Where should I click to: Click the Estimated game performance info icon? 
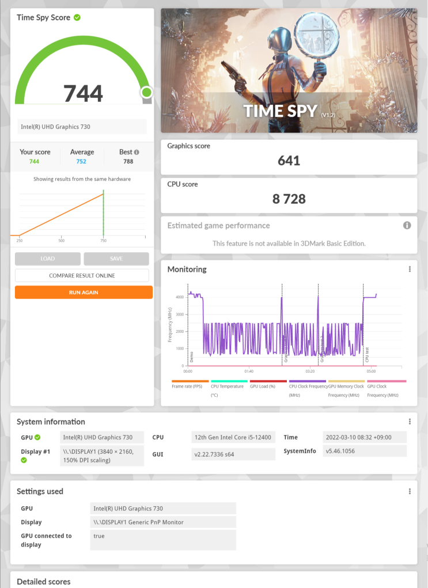click(x=407, y=225)
